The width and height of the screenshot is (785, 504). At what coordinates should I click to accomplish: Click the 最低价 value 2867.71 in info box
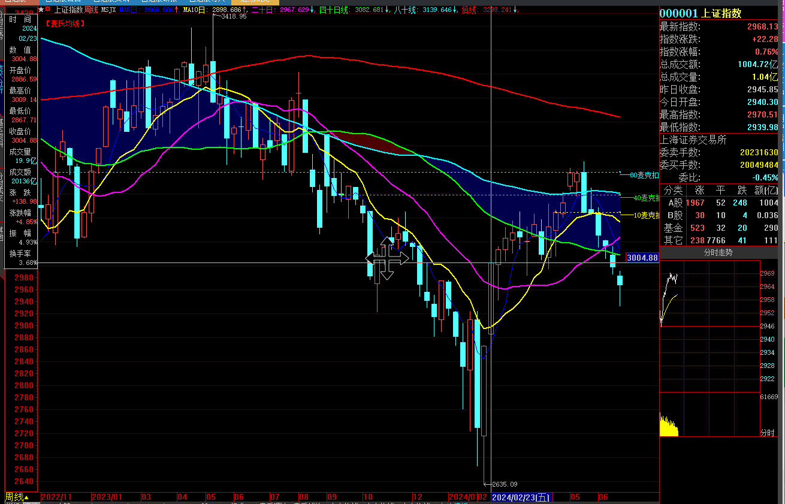[x=24, y=120]
